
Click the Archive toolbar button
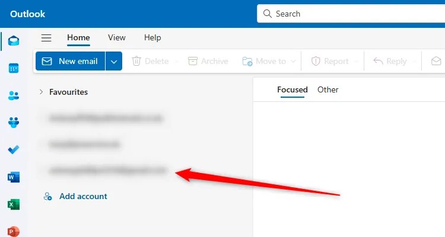coord(208,61)
